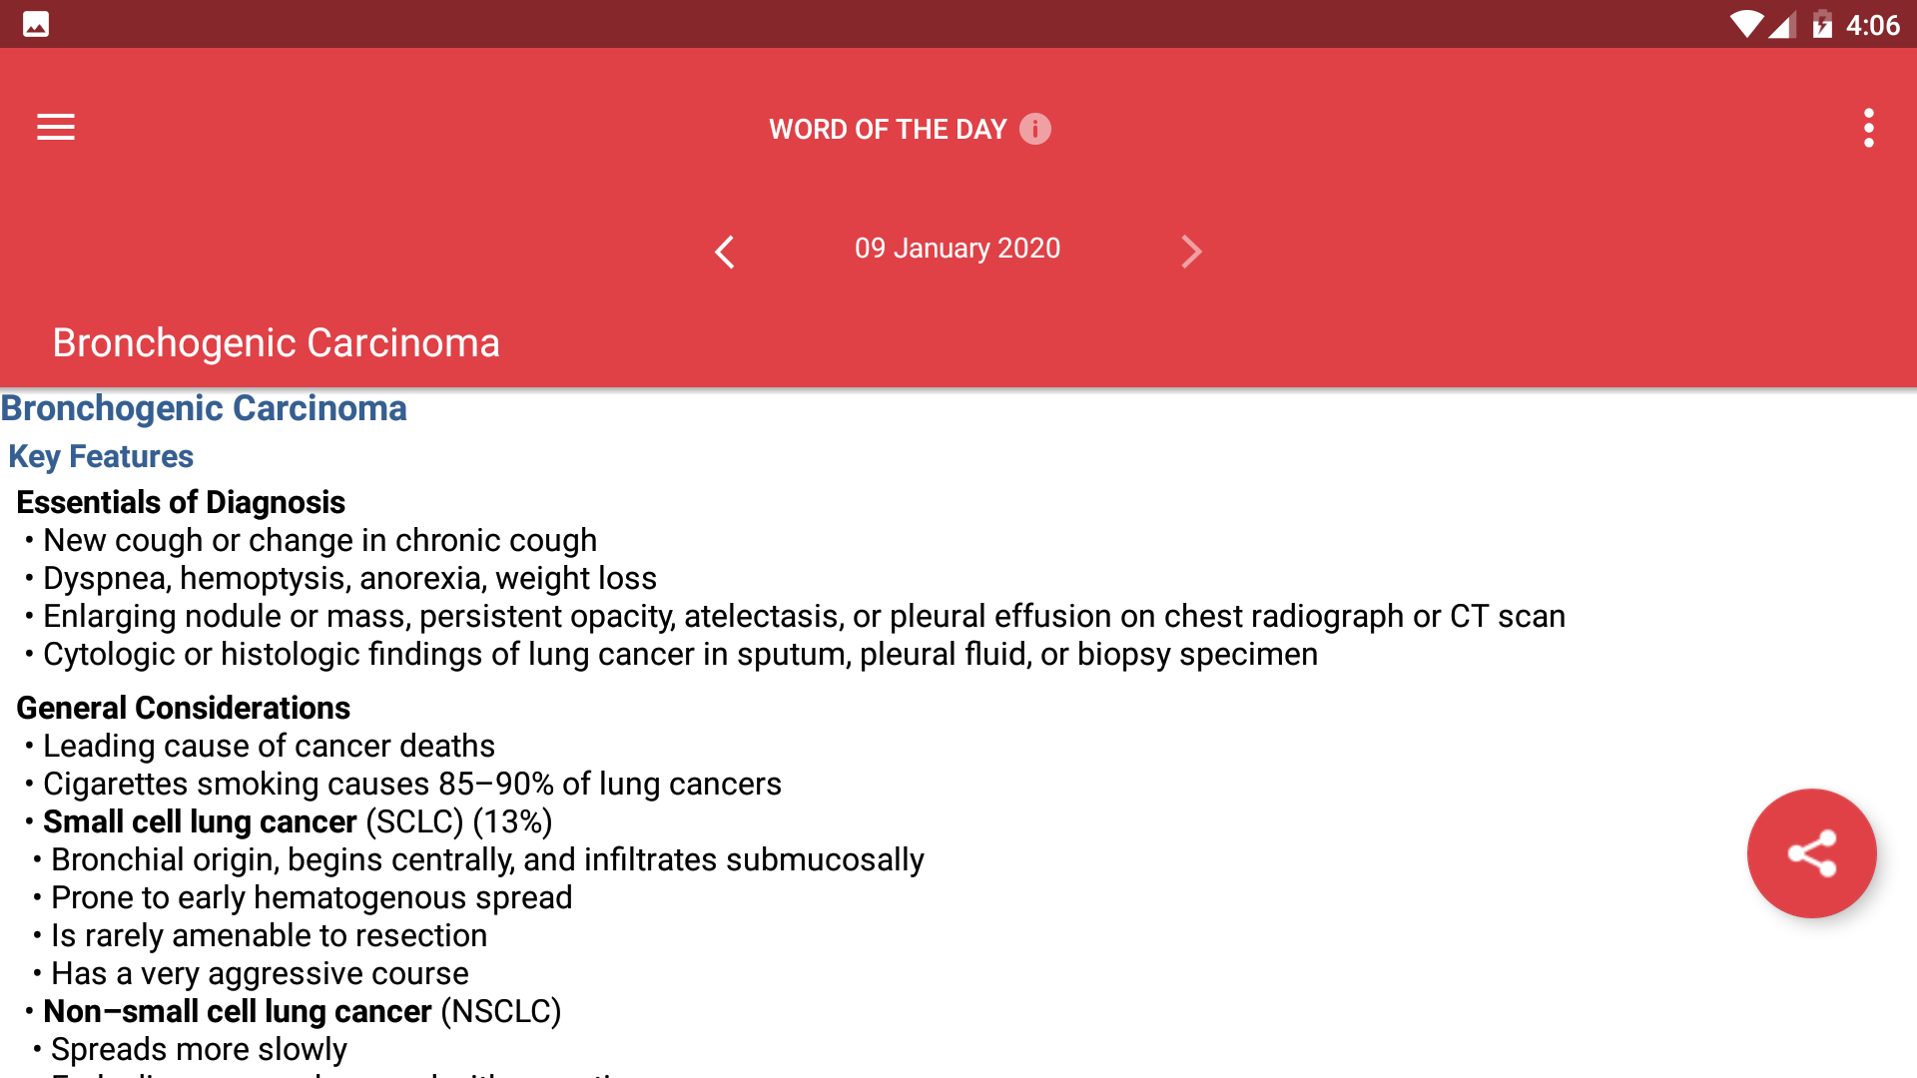Go to the next day's word

1192,253
